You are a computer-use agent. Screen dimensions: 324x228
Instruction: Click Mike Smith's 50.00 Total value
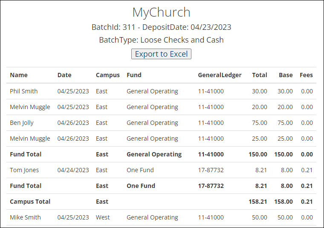260,217
